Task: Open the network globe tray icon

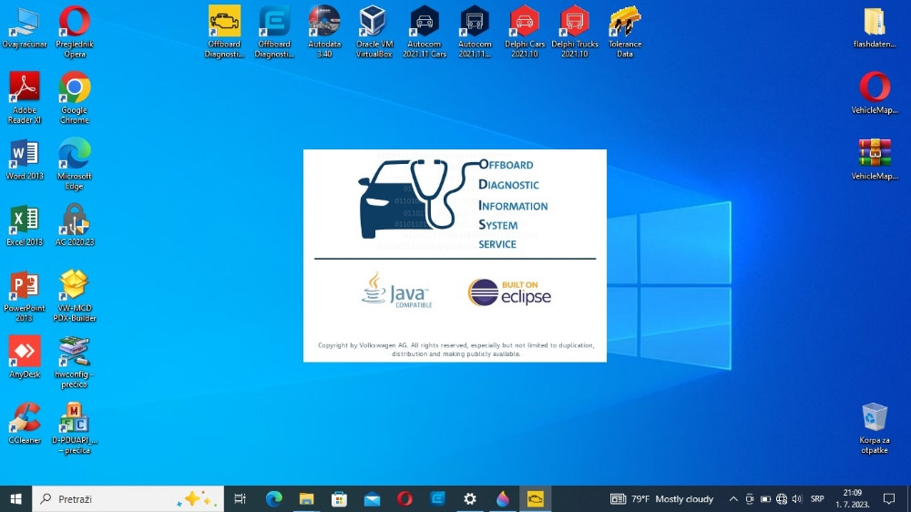Action: pyautogui.click(x=782, y=498)
